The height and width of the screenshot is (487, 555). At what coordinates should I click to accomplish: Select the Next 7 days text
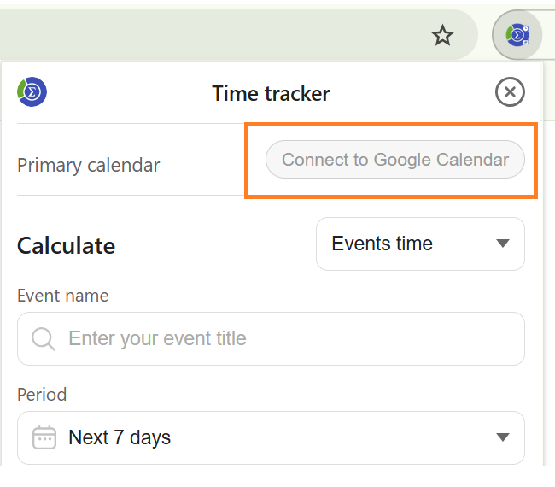(x=120, y=437)
